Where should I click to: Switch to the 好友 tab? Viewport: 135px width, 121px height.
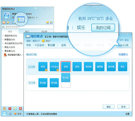point(10,32)
